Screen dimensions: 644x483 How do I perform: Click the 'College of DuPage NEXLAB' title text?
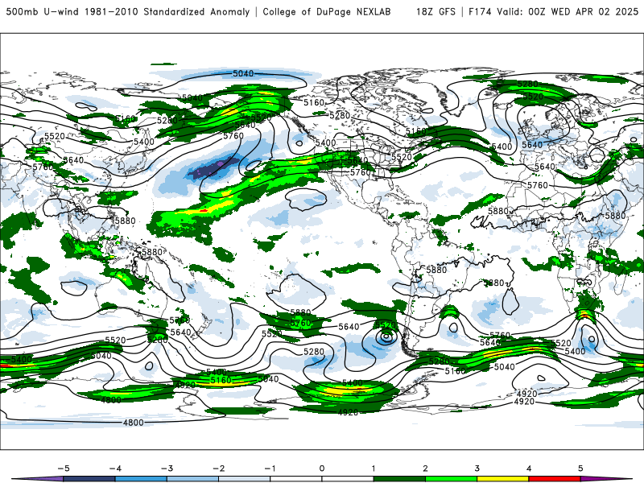pos(327,11)
